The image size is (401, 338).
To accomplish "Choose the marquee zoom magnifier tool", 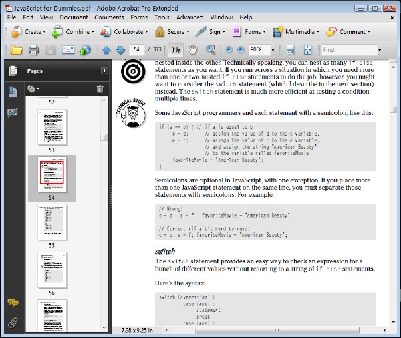I will pyautogui.click(x=211, y=50).
